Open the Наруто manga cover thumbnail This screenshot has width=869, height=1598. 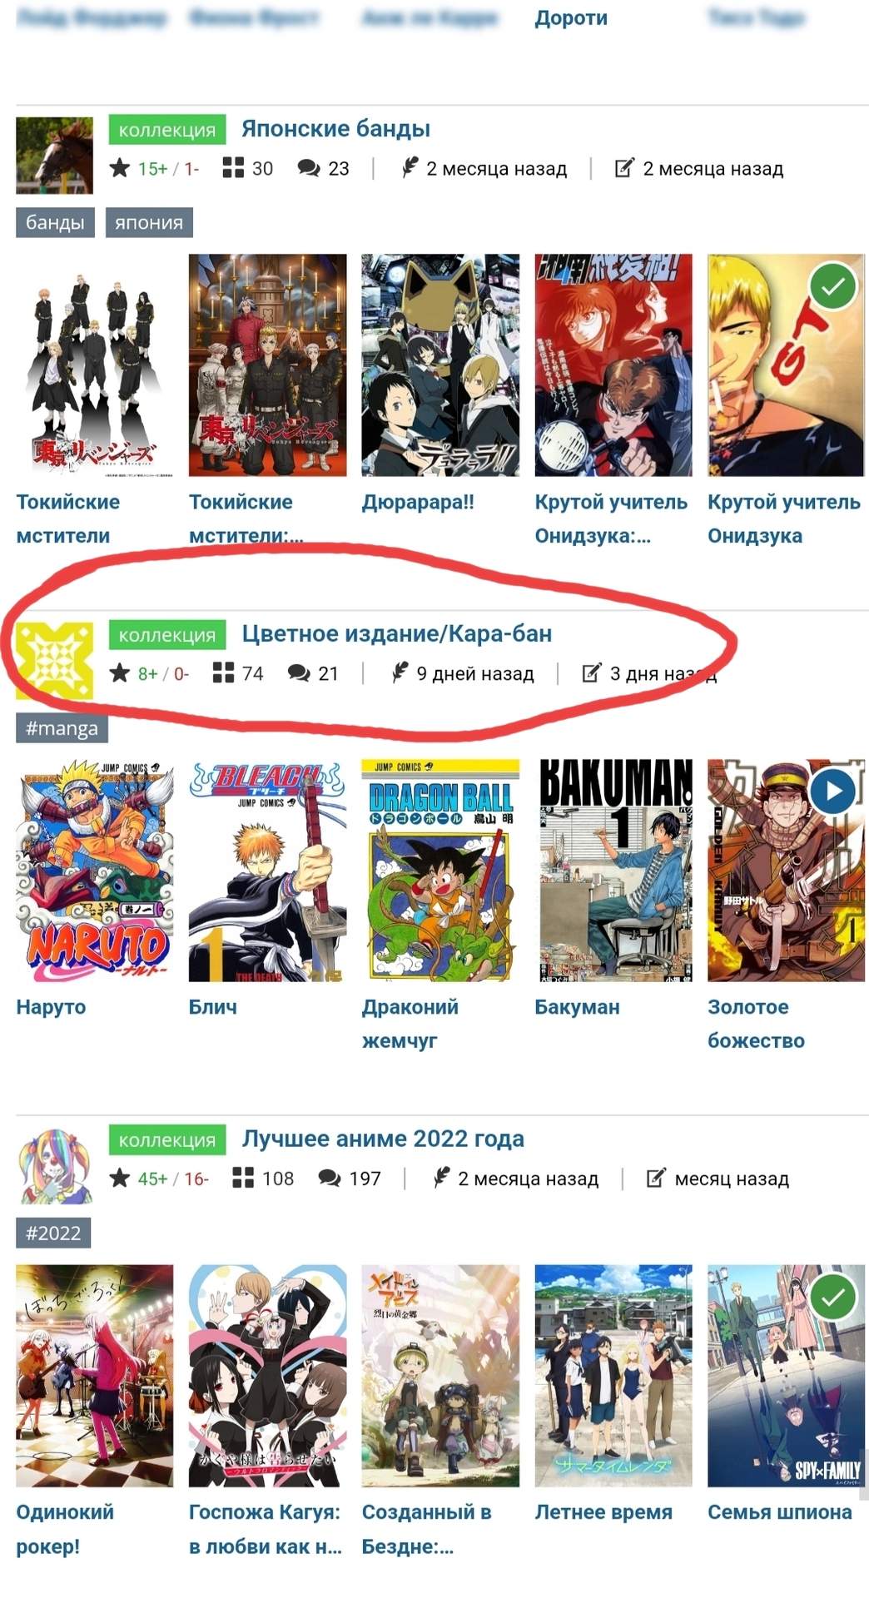[x=95, y=870]
